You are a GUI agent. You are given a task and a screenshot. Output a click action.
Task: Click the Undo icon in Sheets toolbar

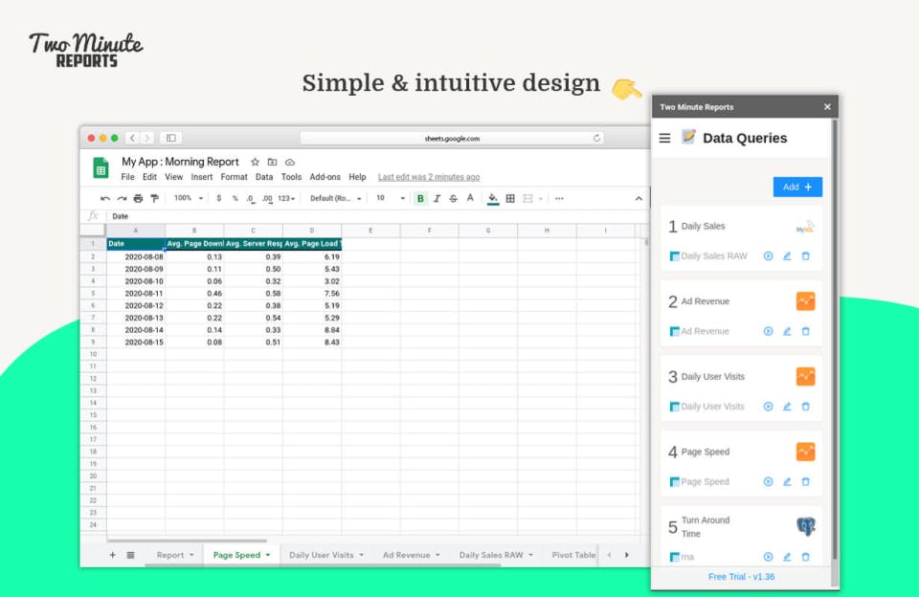105,199
